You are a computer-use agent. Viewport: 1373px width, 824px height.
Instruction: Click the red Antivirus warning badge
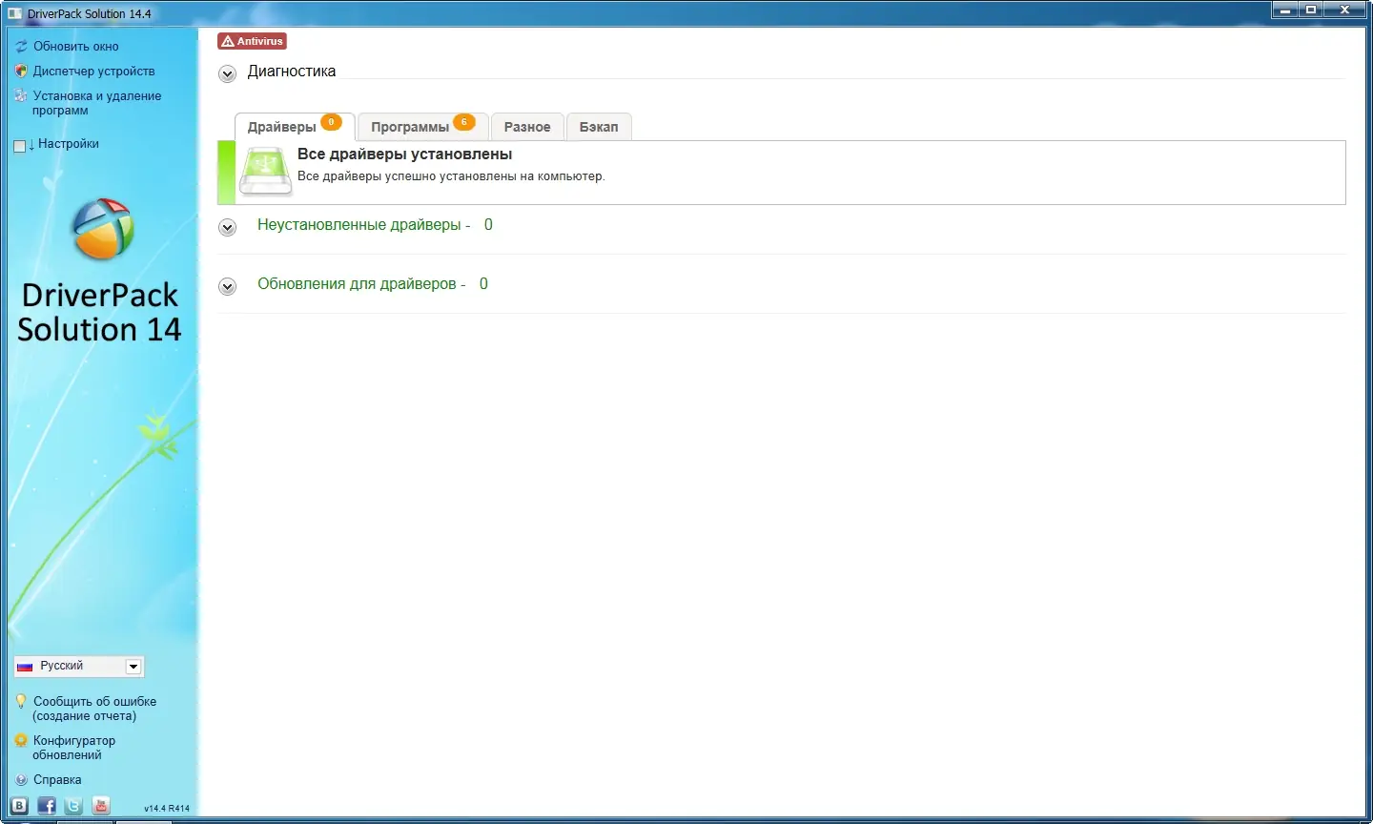pyautogui.click(x=252, y=41)
